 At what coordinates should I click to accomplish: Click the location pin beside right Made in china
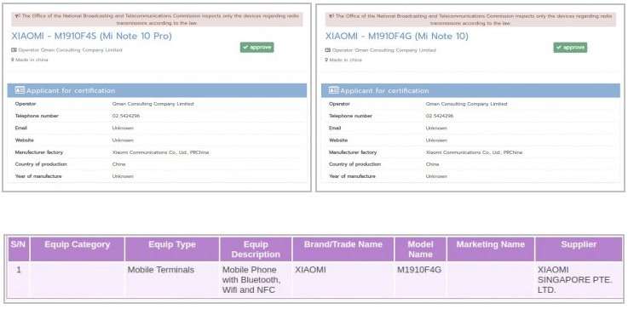pyautogui.click(x=326, y=60)
